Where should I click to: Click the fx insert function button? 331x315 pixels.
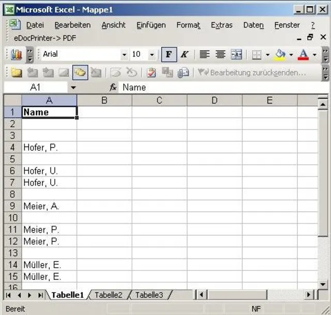pos(113,88)
